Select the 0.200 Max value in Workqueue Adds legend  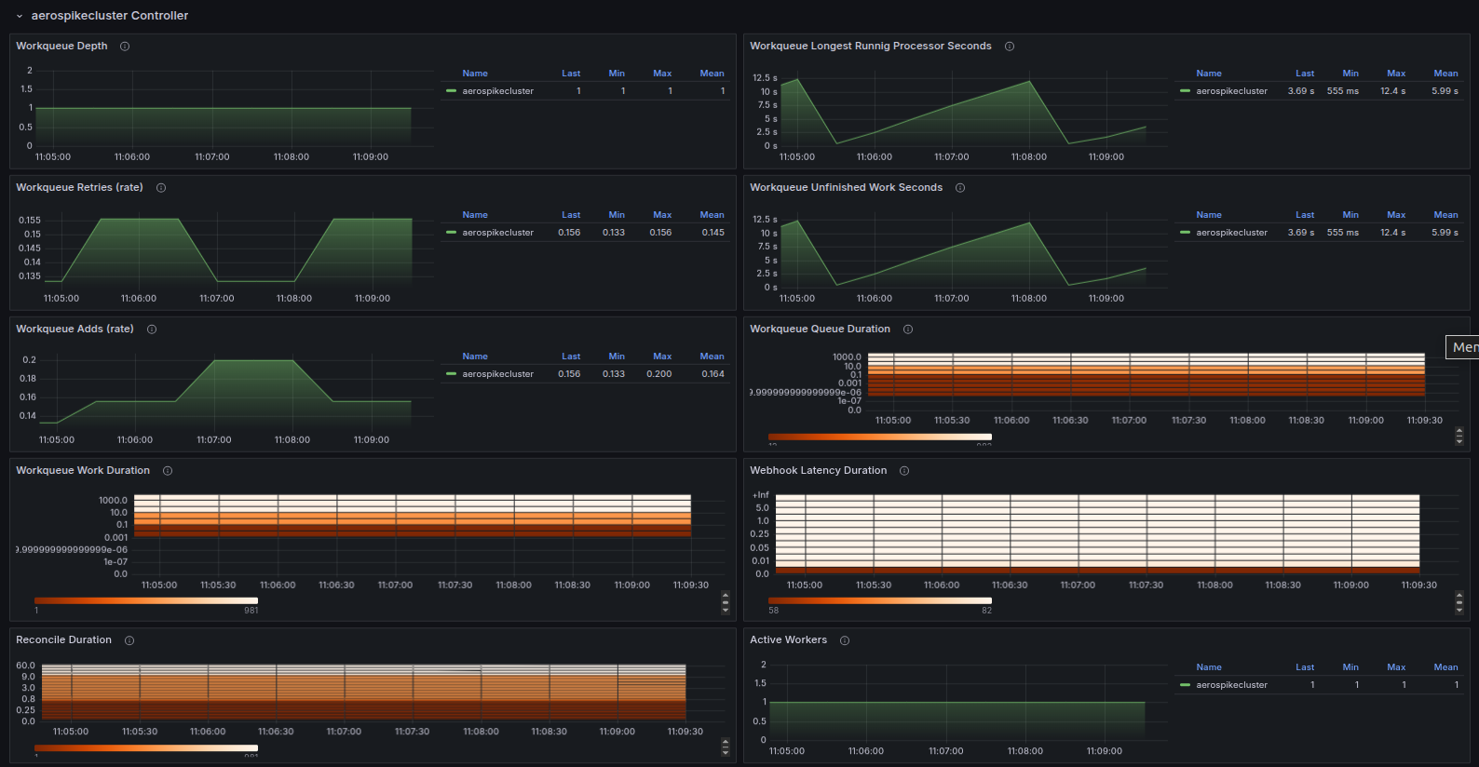[658, 374]
